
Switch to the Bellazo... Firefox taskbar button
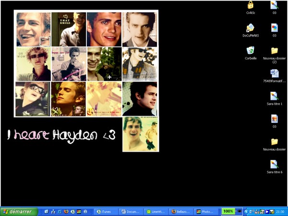[x=181, y=212]
